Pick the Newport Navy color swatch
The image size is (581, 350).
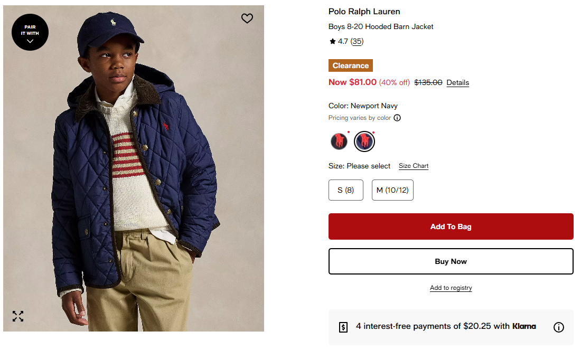pyautogui.click(x=364, y=141)
